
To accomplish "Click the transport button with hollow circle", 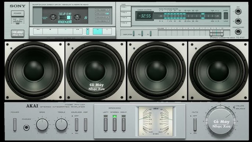I will pyautogui.click(x=107, y=31).
